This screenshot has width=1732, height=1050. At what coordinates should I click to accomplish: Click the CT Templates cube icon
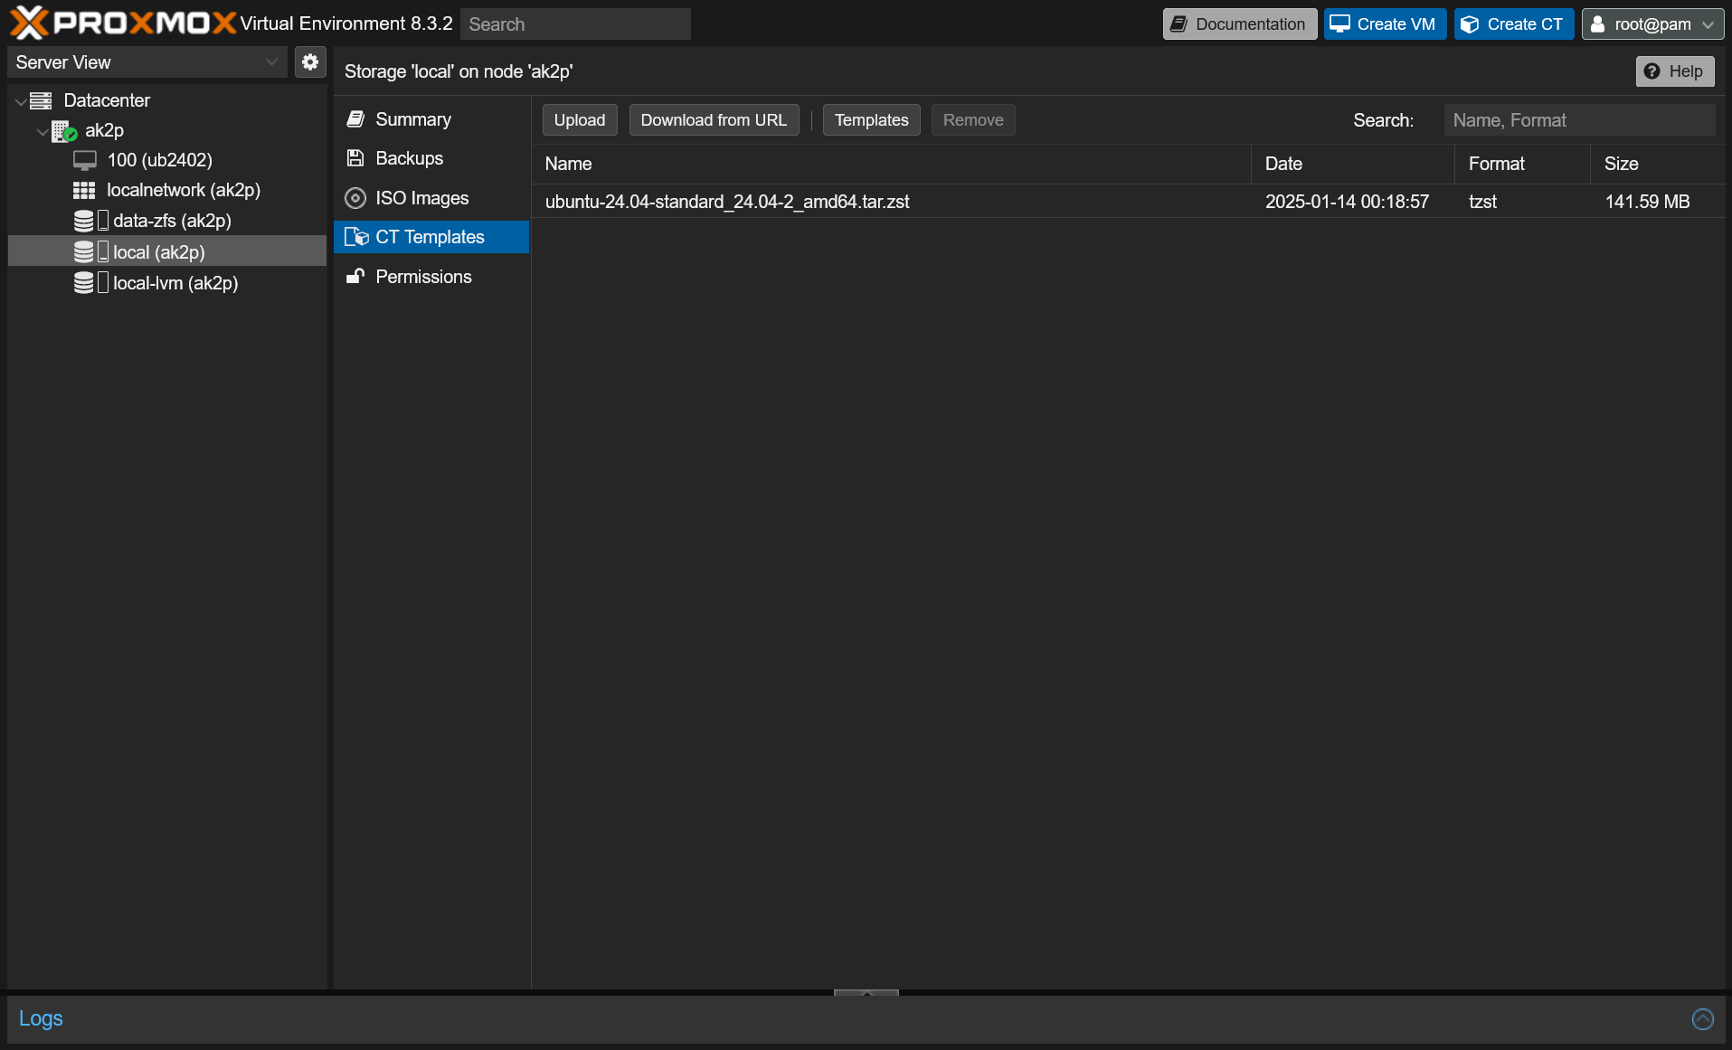coord(356,237)
